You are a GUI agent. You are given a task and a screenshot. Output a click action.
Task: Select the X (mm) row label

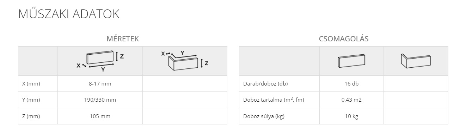(31, 84)
